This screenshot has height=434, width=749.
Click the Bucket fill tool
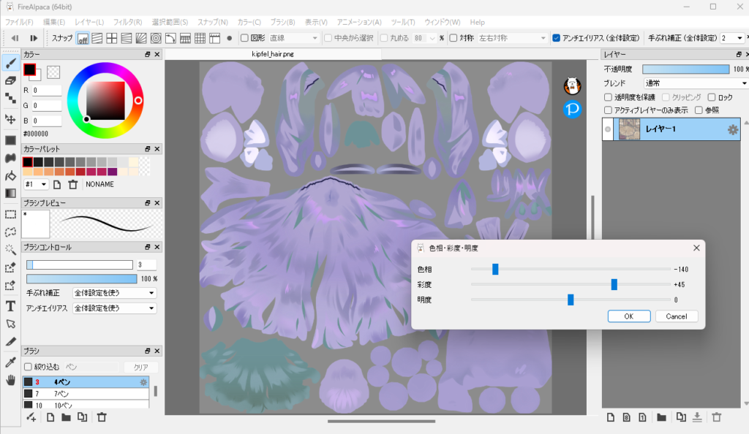coord(10,175)
